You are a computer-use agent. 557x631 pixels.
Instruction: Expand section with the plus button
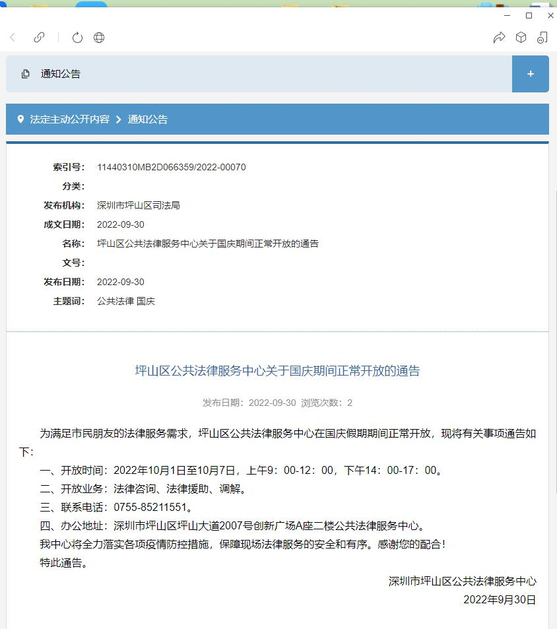[531, 74]
